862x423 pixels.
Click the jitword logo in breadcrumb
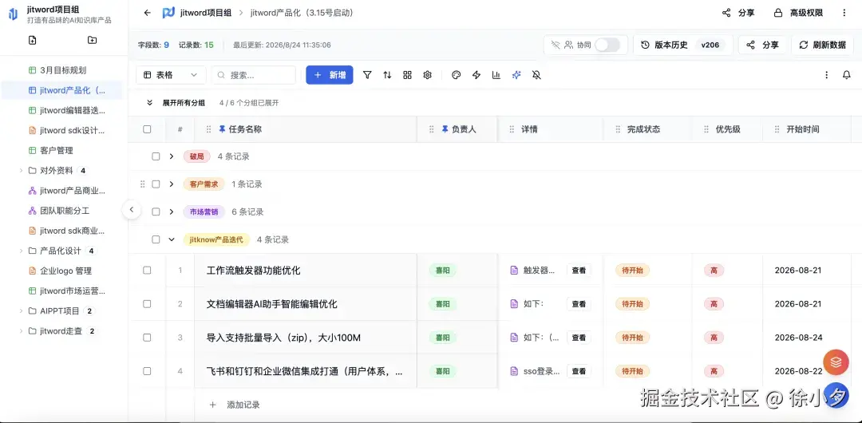click(x=168, y=13)
